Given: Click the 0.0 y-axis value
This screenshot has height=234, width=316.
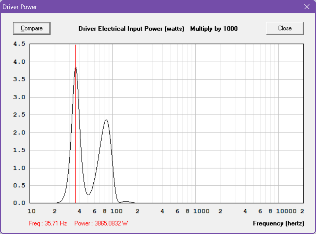Looking at the screenshot, I should [19, 203].
